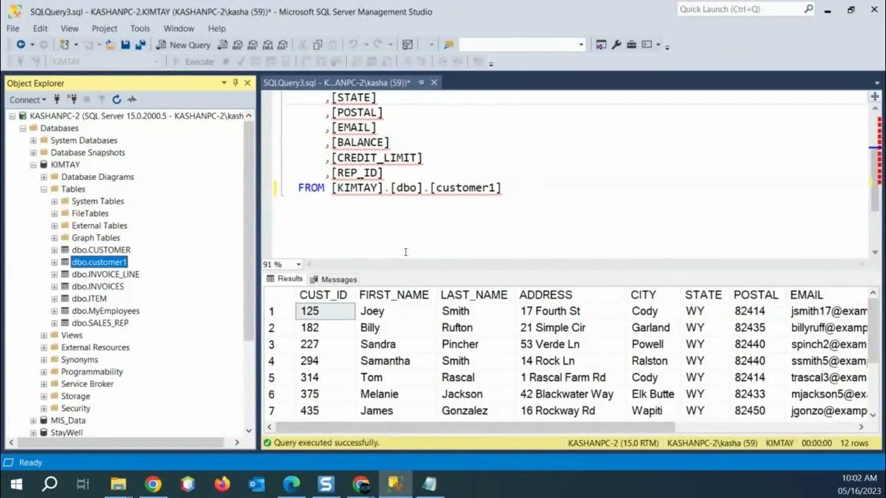Click the Analysis Services XMLA Query icon
The height and width of the screenshot is (498, 886).
268,45
